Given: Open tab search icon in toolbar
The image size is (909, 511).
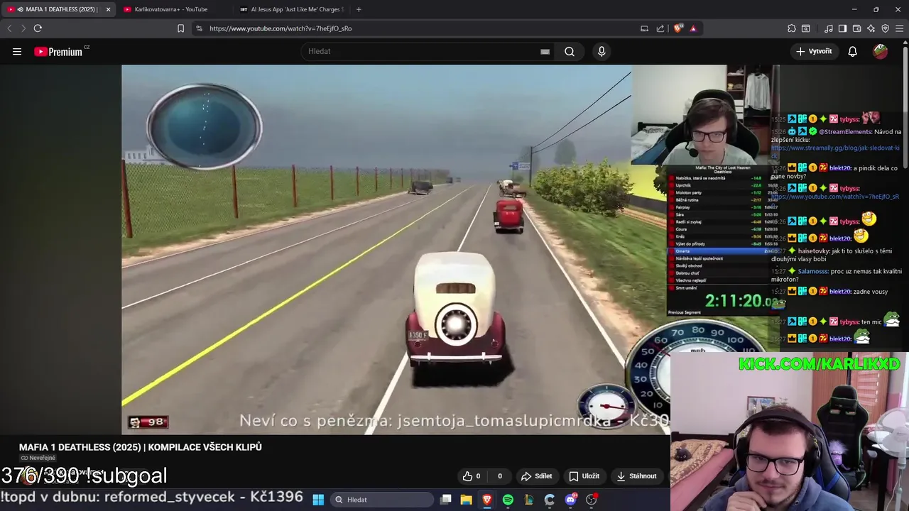Looking at the screenshot, I should click(x=806, y=28).
